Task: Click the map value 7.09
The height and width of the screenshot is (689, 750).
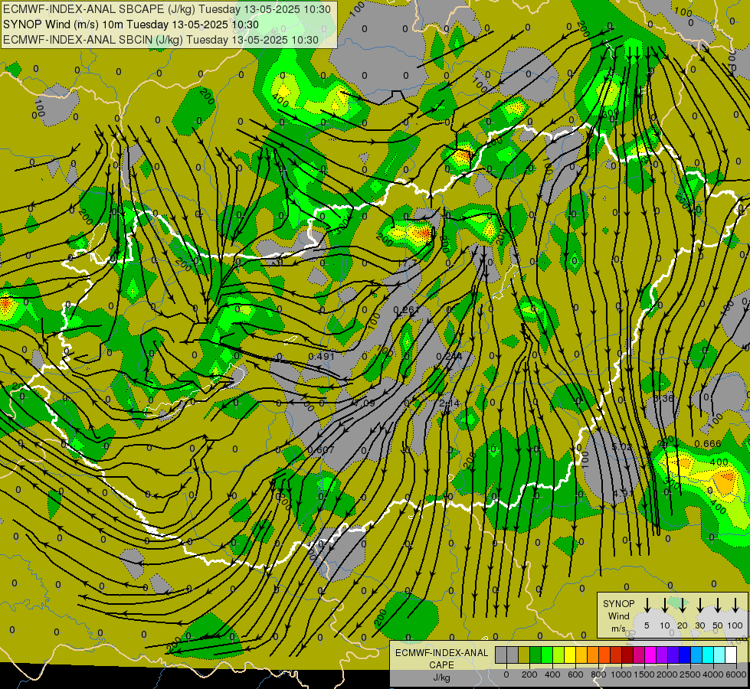Action: point(365,403)
